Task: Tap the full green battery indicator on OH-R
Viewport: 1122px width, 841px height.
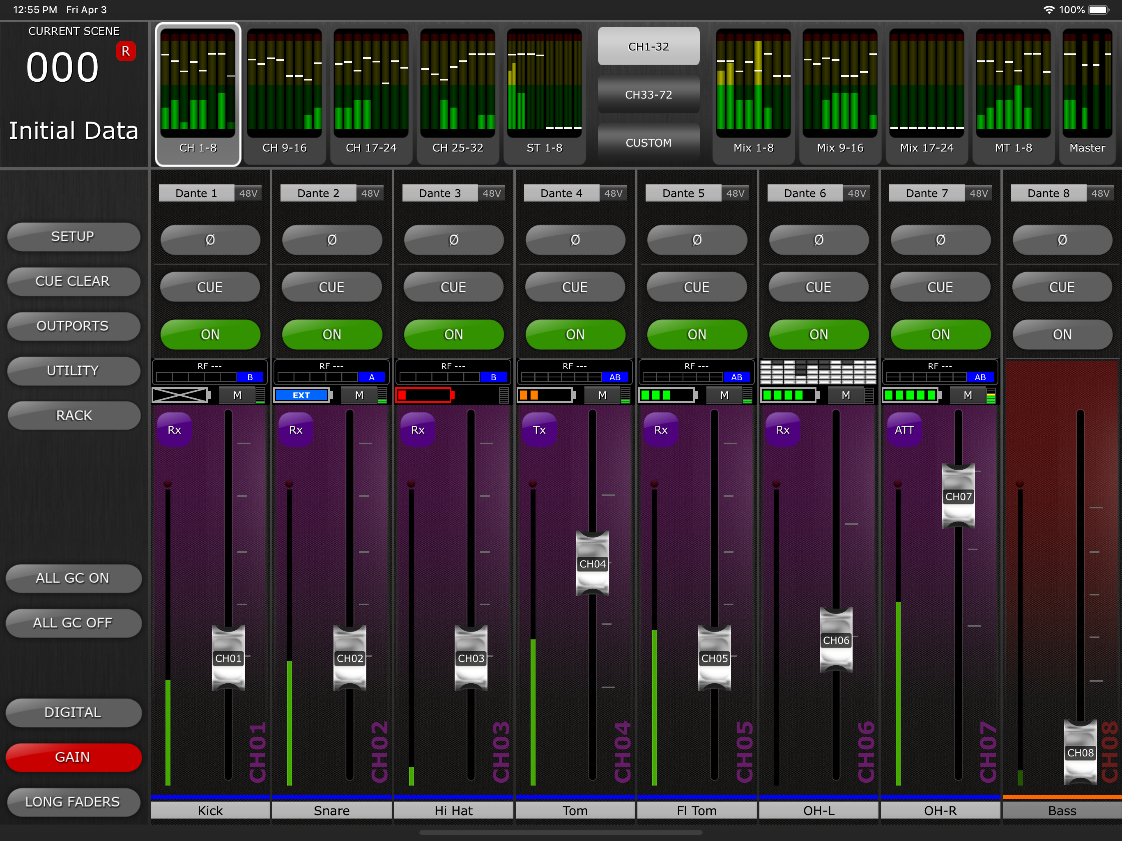Action: tap(911, 395)
